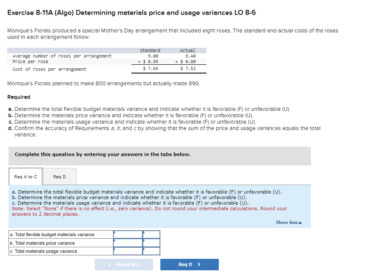Open the favorable/unfavorable dropdown for usage variance

coord(152,251)
